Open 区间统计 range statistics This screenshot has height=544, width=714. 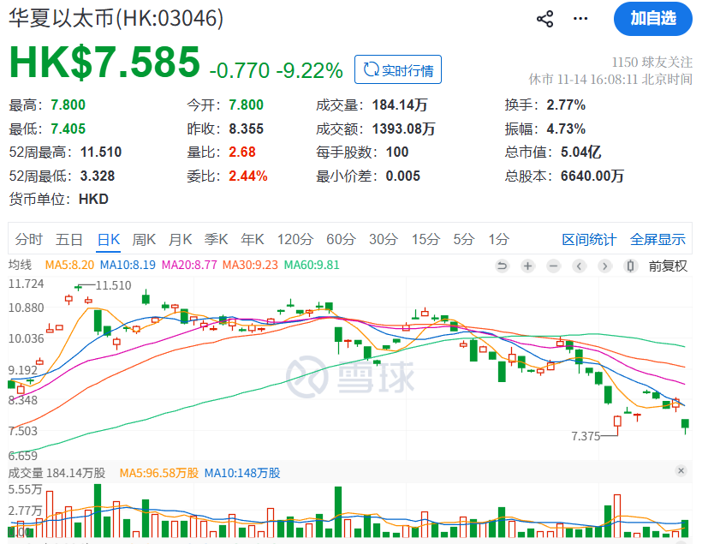589,239
